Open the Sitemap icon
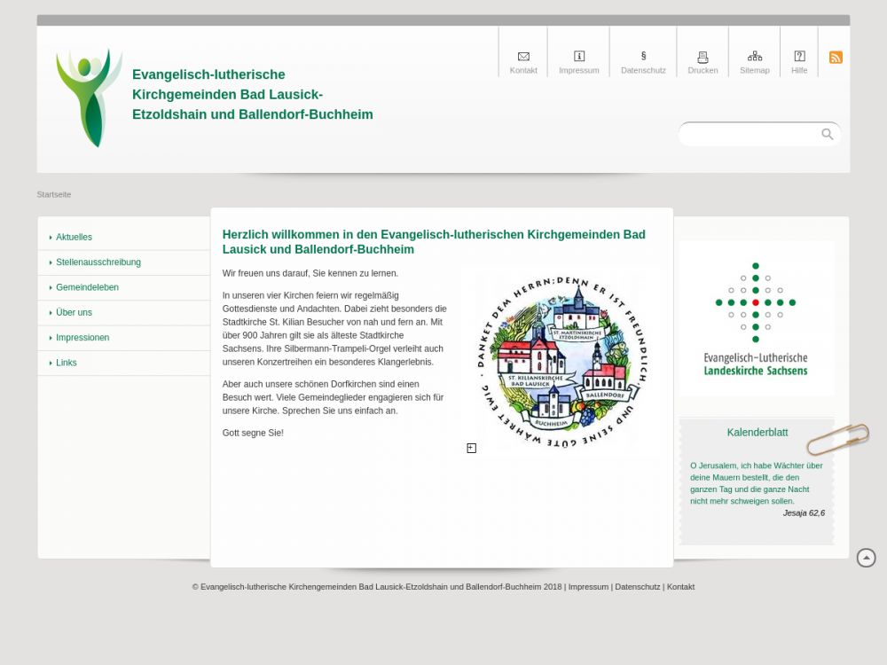This screenshot has width=887, height=665. (x=755, y=57)
